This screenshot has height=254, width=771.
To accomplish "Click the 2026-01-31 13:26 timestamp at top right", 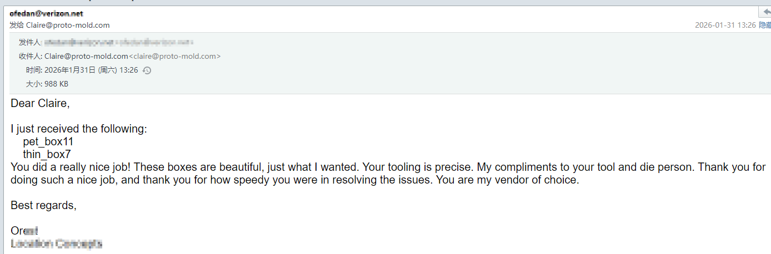I will click(725, 25).
